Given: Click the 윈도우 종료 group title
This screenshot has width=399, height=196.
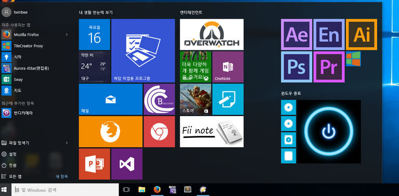Looking at the screenshot, I should click(291, 93).
